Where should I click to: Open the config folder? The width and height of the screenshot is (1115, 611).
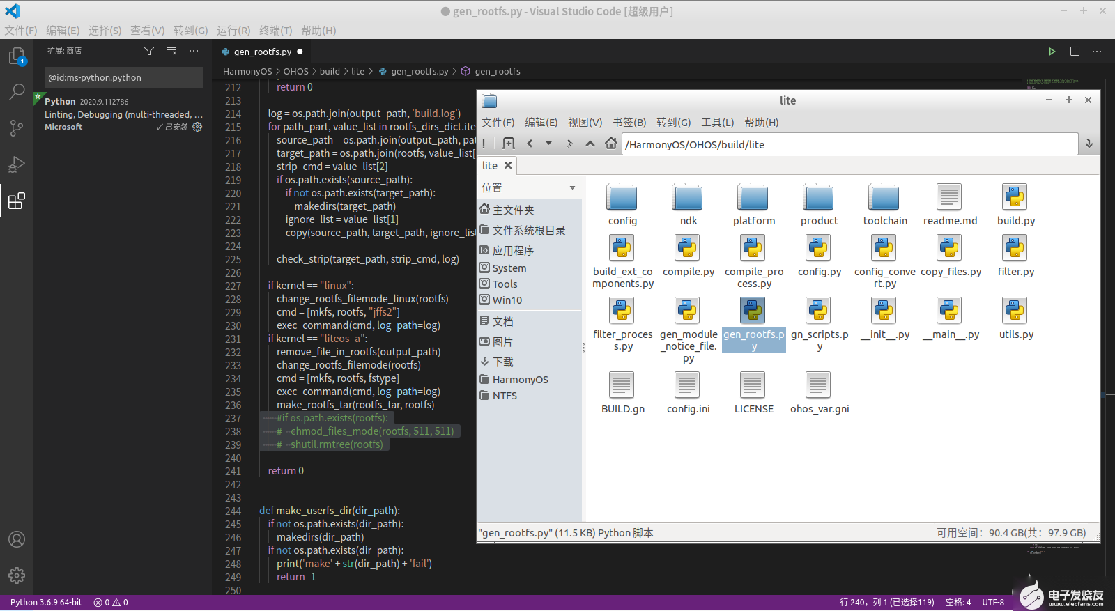pyautogui.click(x=622, y=205)
